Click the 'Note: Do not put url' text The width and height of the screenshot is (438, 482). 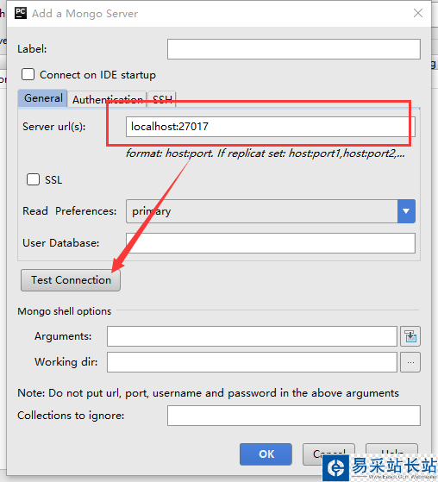click(208, 393)
